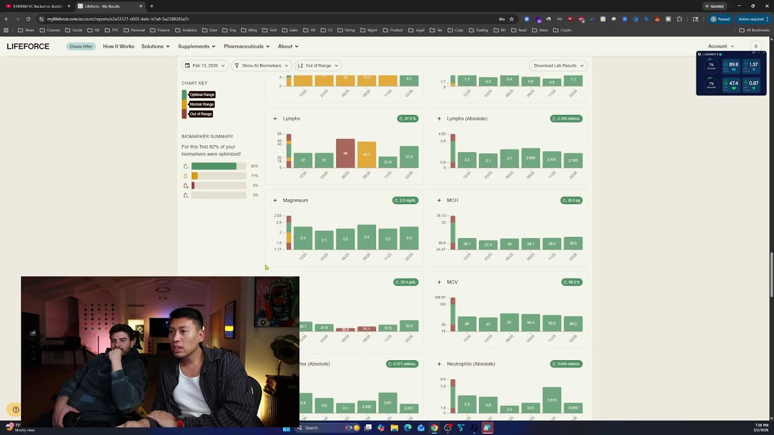Open the All Bookmarks folder

754,30
